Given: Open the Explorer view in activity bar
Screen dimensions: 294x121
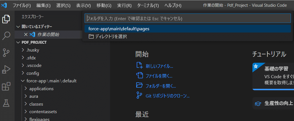Looking at the screenshot, I should (6, 19).
